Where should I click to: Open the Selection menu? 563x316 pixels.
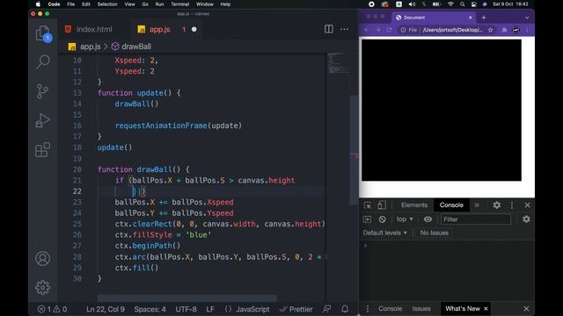point(107,4)
